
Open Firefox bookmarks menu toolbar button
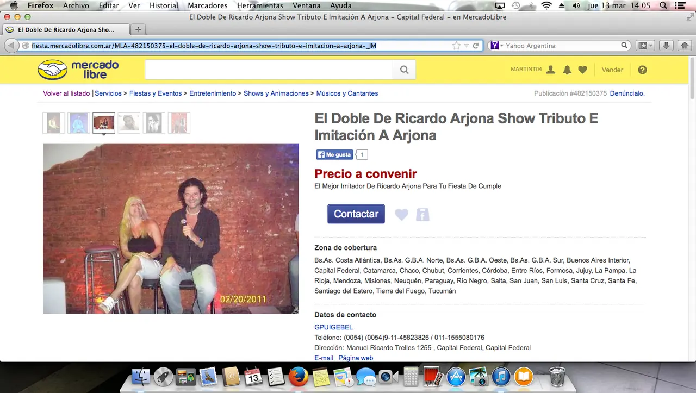pos(645,46)
